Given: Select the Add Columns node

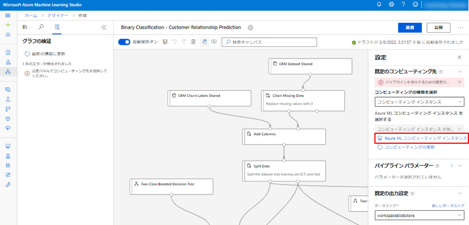Looking at the screenshot, I should point(284,136).
